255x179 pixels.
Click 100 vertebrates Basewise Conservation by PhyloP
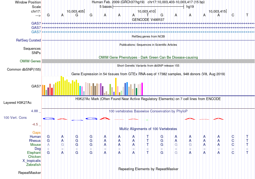click(148, 111)
